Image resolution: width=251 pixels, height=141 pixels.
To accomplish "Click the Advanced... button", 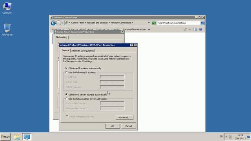I will [124, 117].
